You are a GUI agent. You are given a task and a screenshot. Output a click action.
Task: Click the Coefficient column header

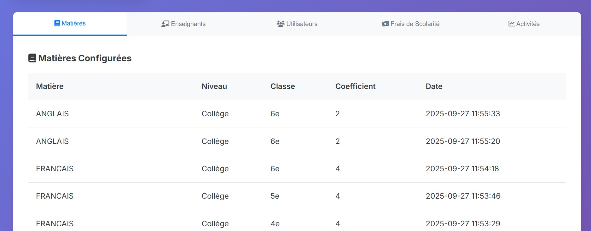coord(355,86)
